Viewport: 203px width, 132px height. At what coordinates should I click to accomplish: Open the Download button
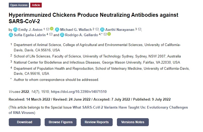[x=25, y=122]
